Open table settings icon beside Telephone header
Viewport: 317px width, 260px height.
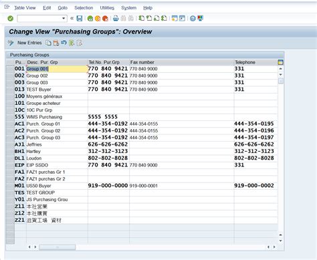point(280,62)
